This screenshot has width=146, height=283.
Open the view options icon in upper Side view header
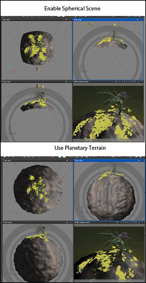point(141,19)
